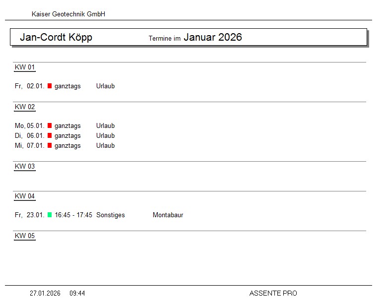The width and height of the screenshot is (387, 305).
Task: Click the red marker for Fr 02.01.
Action: [50, 86]
